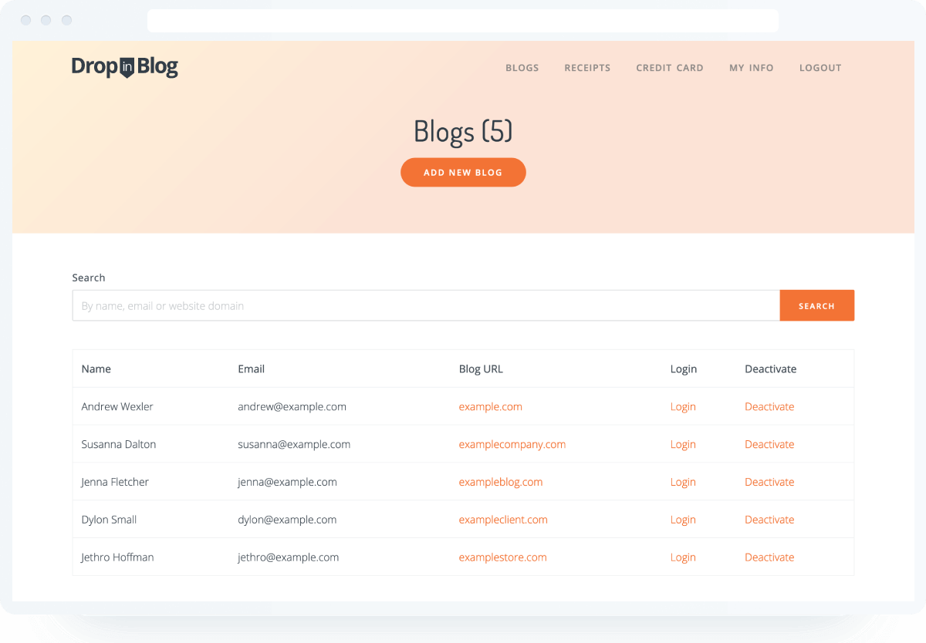Screen dimensions: 926x643
Task: Open the example.com blog URL link
Action: coord(490,407)
